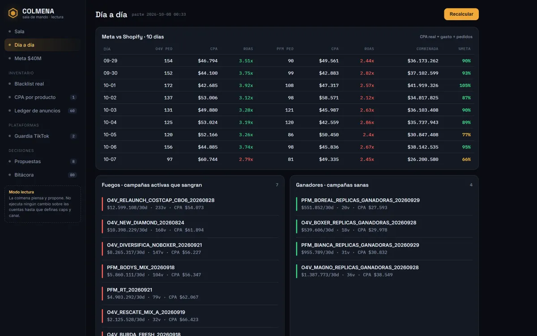This screenshot has width=537, height=336.
Task: Select campaign O4V_RELAUNCH_COSTCAP_CBO6_20260828
Action: 190,204
